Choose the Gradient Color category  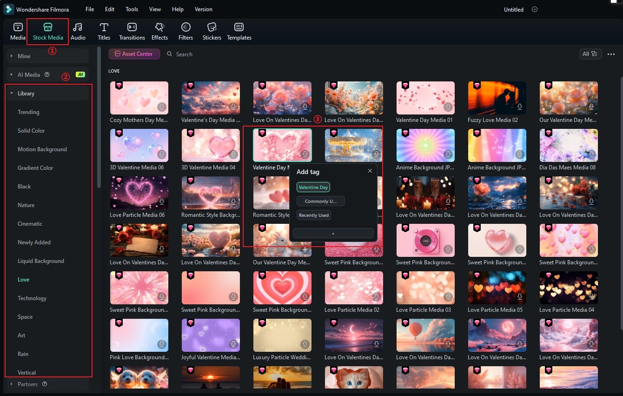coord(35,168)
